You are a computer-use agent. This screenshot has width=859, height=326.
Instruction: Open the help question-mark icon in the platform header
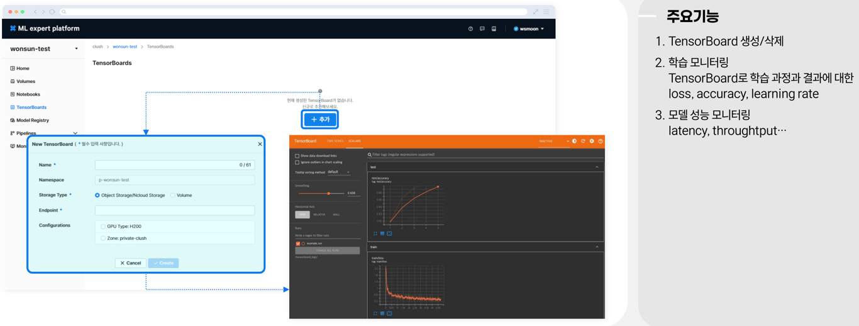[470, 29]
